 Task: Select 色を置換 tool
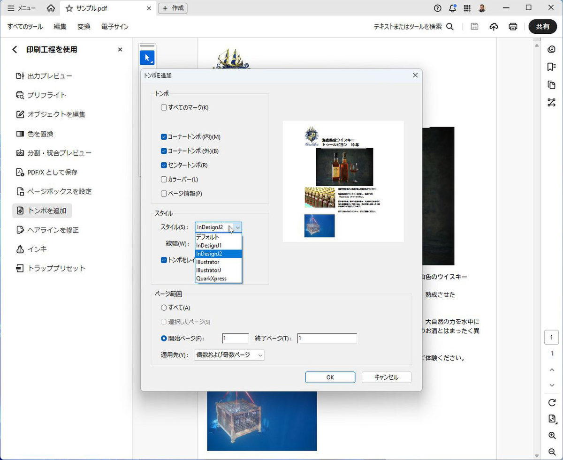[x=35, y=134]
